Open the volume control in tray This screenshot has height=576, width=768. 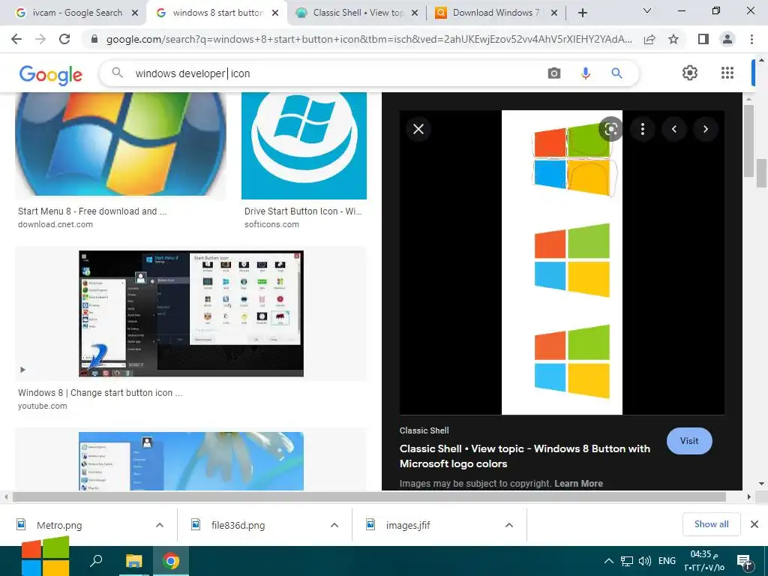pos(644,561)
